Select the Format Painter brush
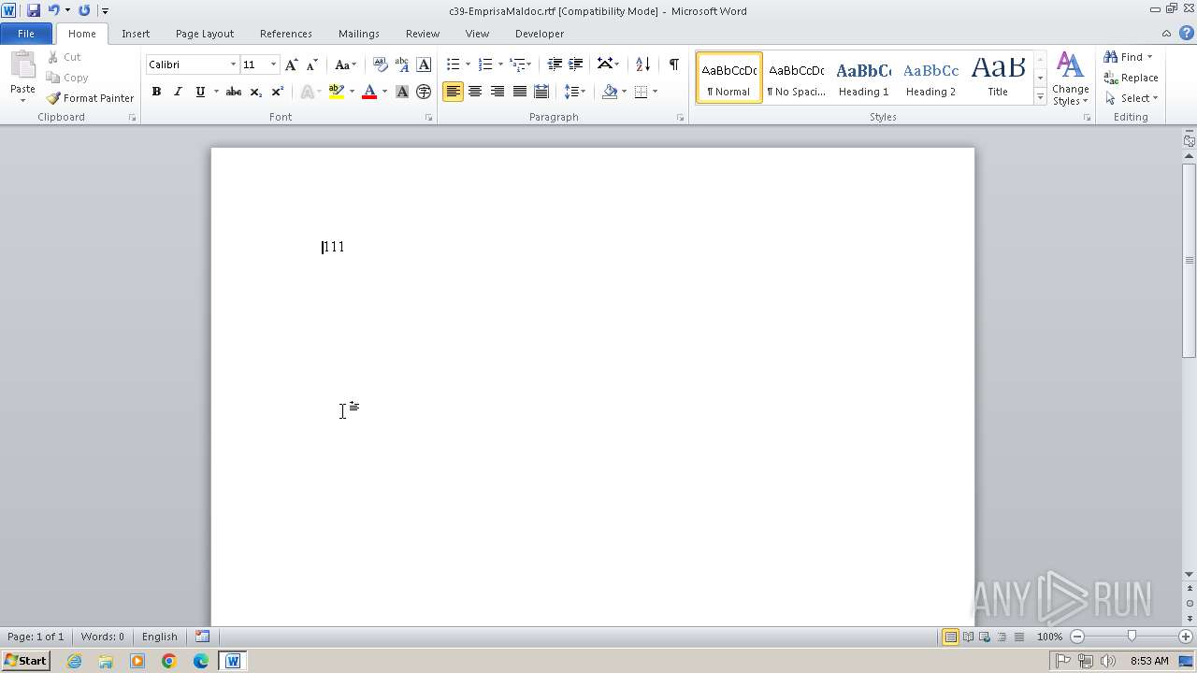 pos(90,98)
